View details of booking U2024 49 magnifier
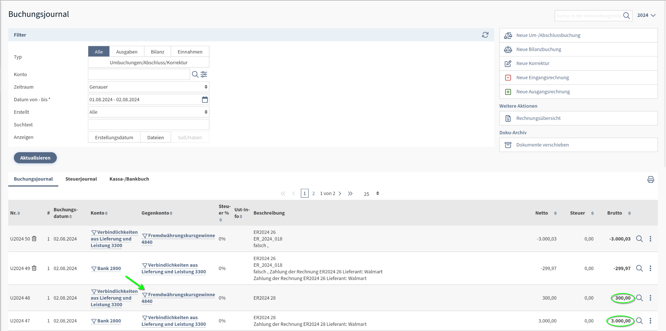The image size is (666, 331). pyautogui.click(x=639, y=268)
